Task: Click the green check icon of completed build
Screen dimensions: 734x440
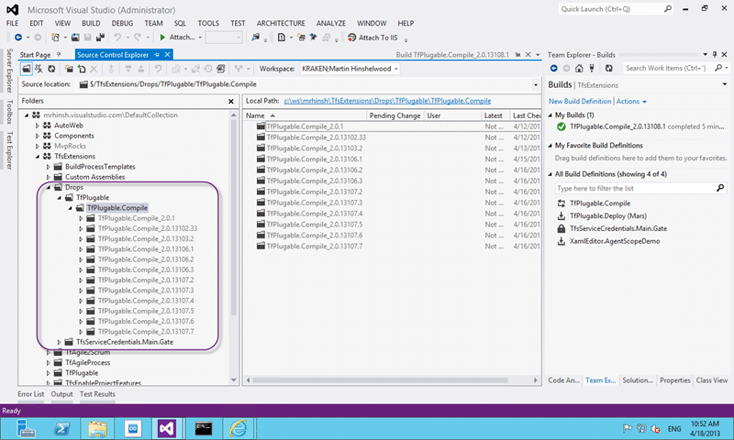Action: click(562, 126)
